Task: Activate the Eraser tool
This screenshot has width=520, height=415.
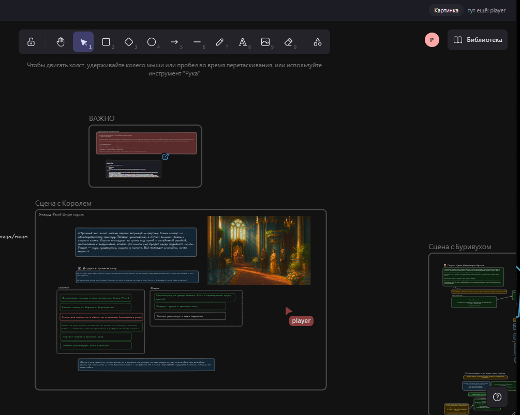Action: [x=288, y=42]
